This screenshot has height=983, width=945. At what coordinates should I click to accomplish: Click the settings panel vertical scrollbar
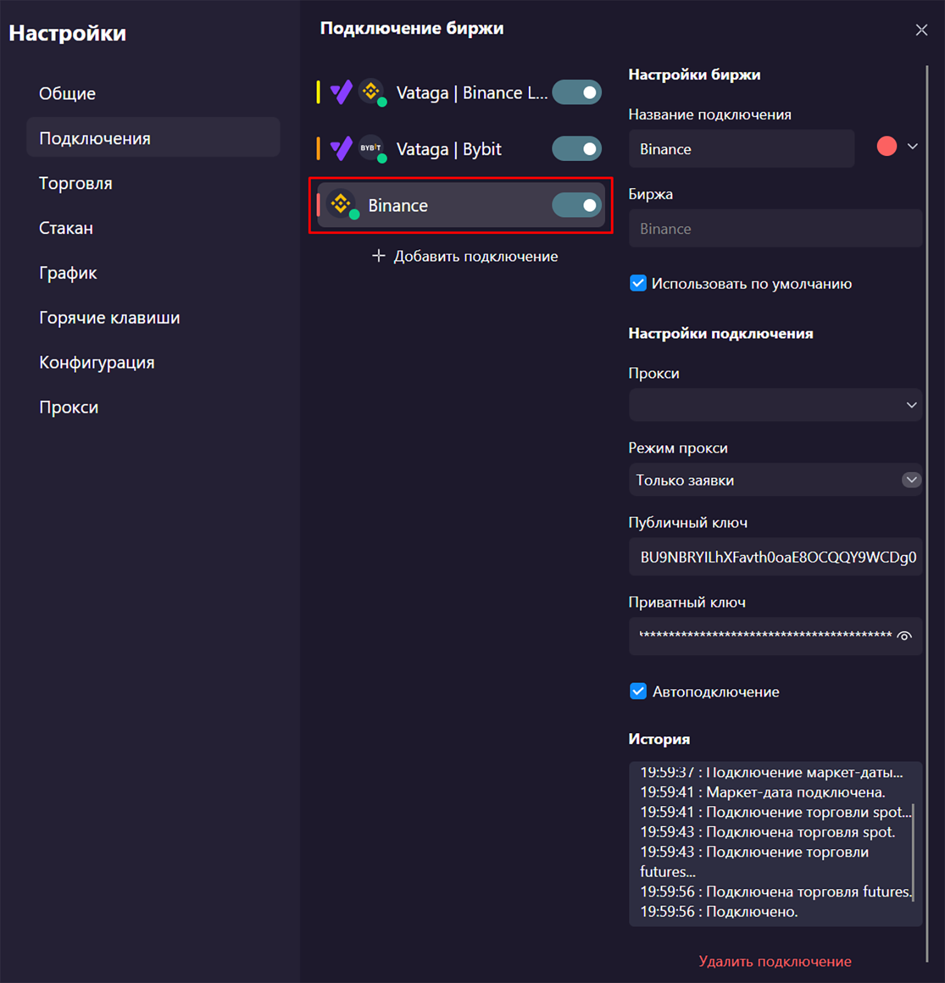(x=927, y=514)
